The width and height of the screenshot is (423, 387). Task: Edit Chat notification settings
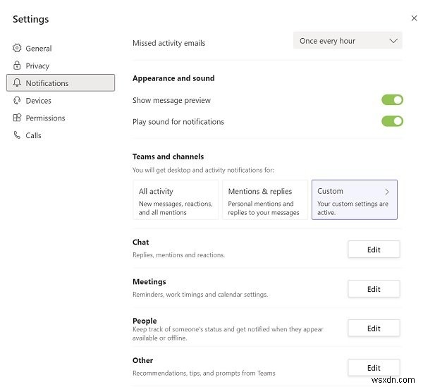click(x=374, y=250)
